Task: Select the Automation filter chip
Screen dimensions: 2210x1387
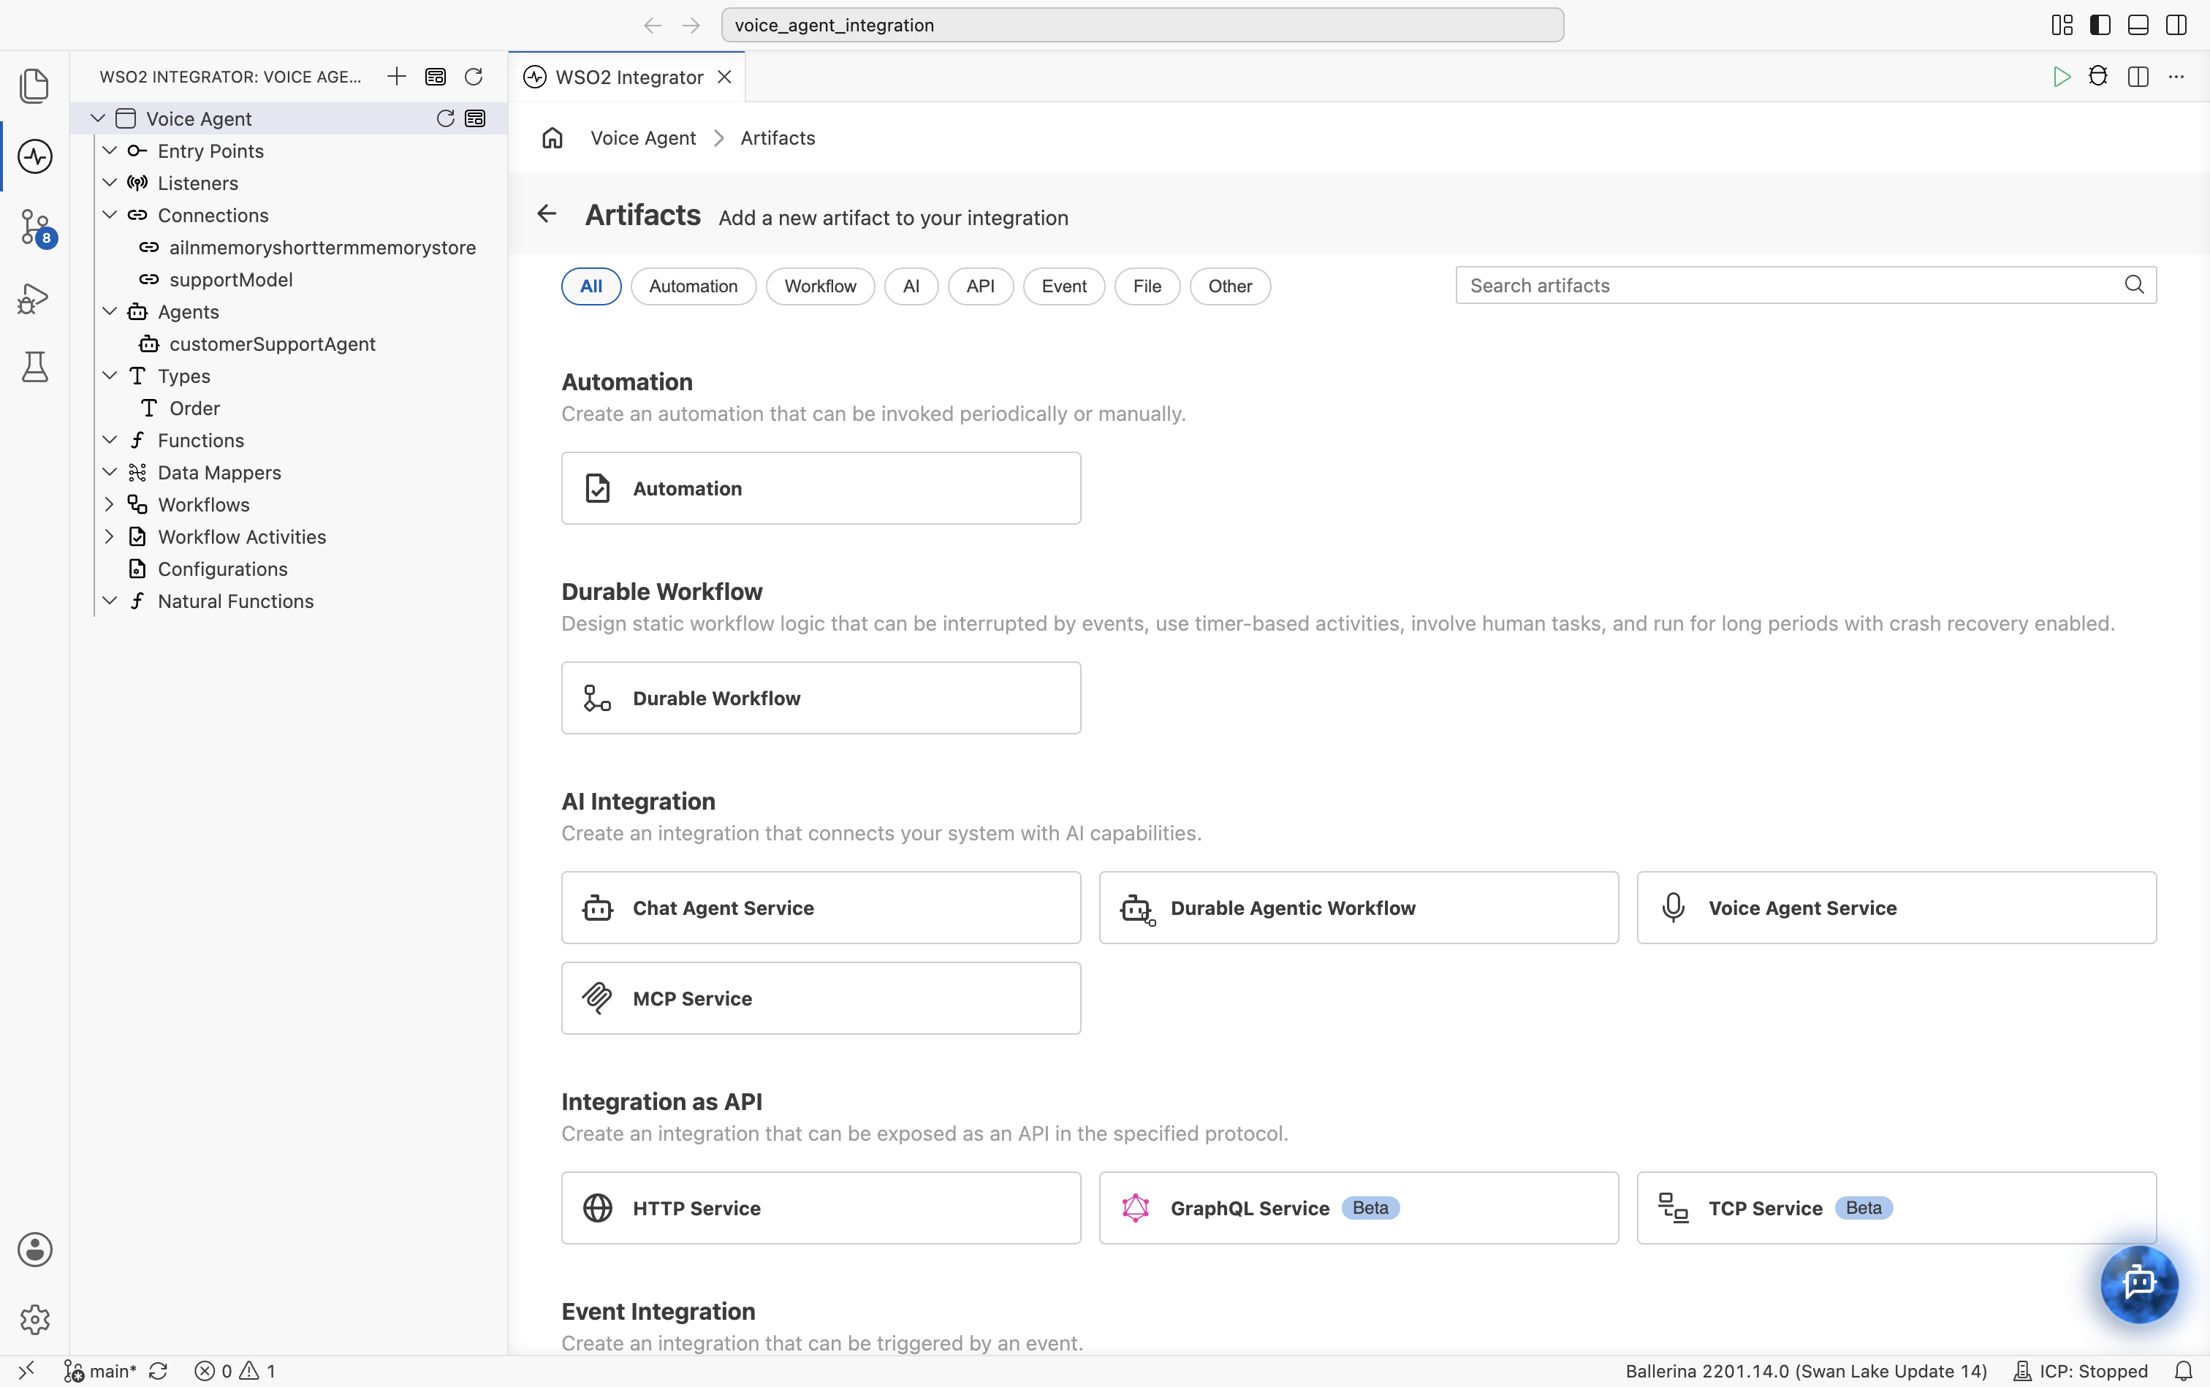Action: click(694, 286)
